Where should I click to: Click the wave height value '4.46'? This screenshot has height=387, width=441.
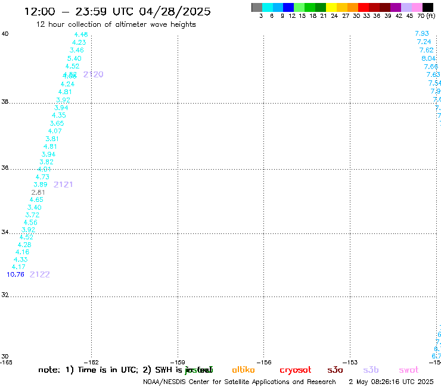[81, 35]
